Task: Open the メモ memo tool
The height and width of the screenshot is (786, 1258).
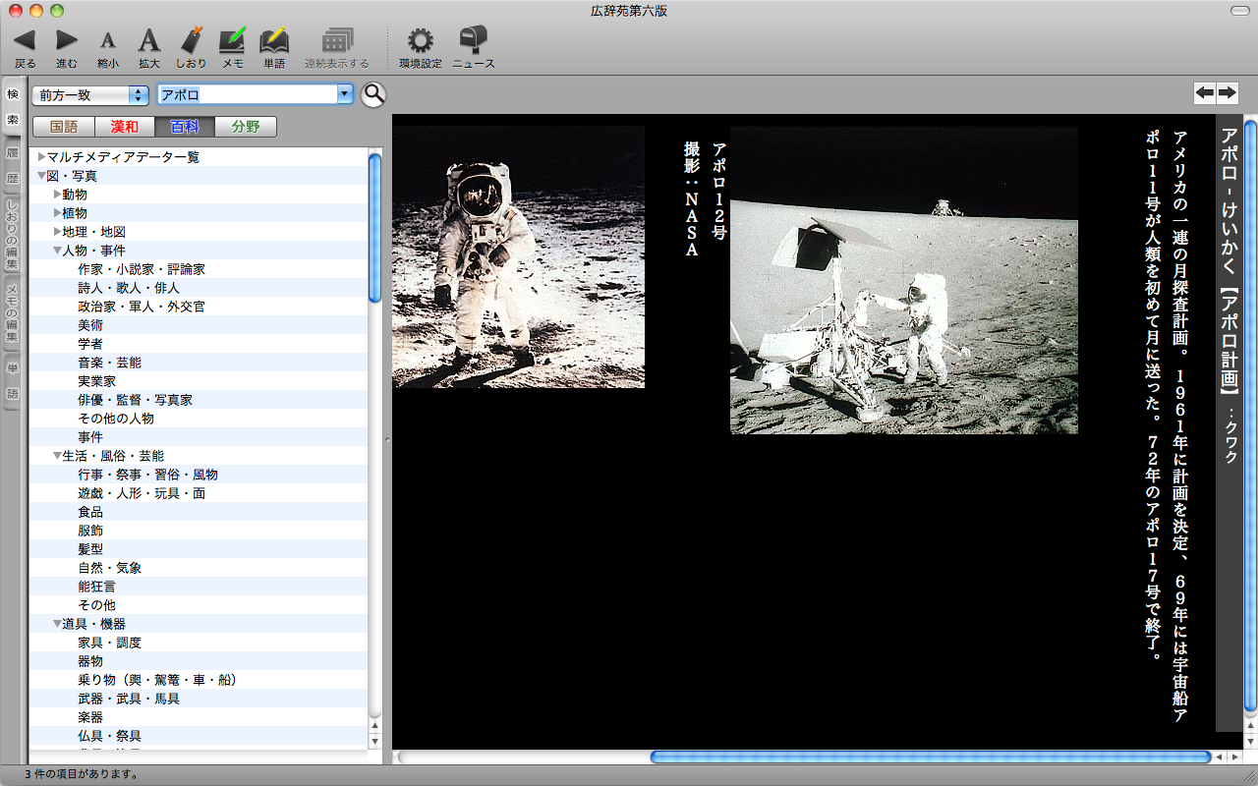Action: point(233,40)
